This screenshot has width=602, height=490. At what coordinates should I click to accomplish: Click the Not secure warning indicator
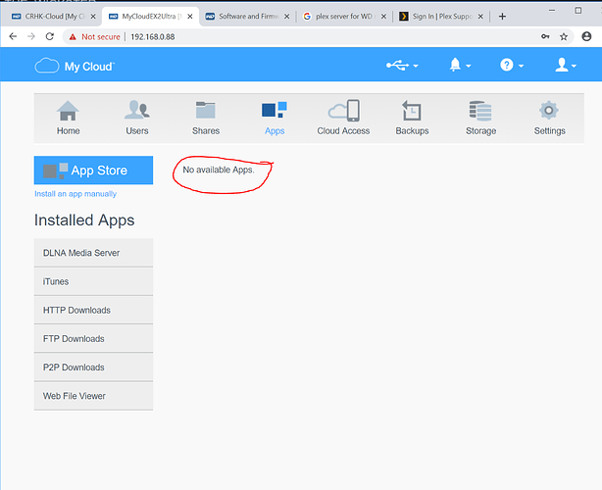94,37
